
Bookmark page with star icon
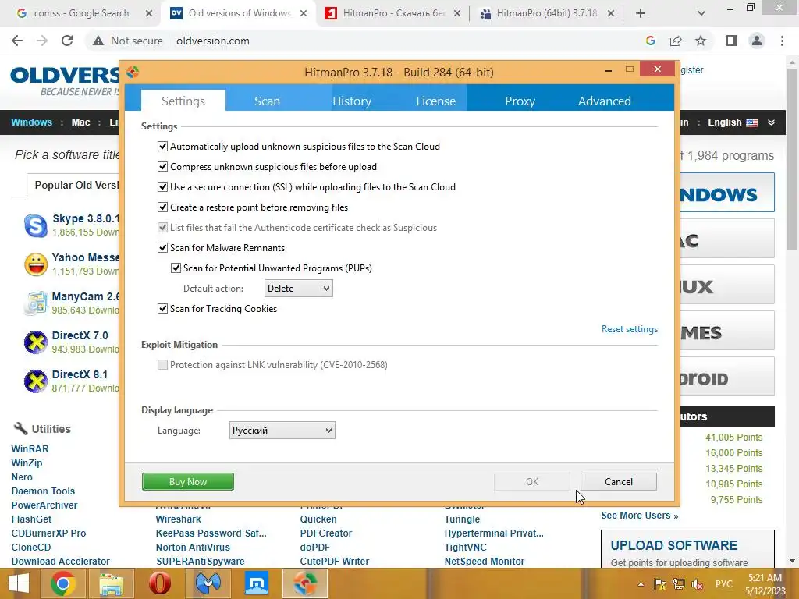tap(701, 41)
